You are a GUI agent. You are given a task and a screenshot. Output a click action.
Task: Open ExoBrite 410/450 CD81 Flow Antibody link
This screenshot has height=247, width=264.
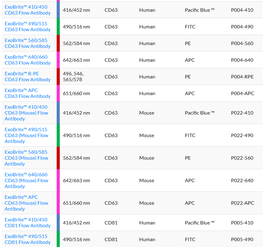pos(28,223)
